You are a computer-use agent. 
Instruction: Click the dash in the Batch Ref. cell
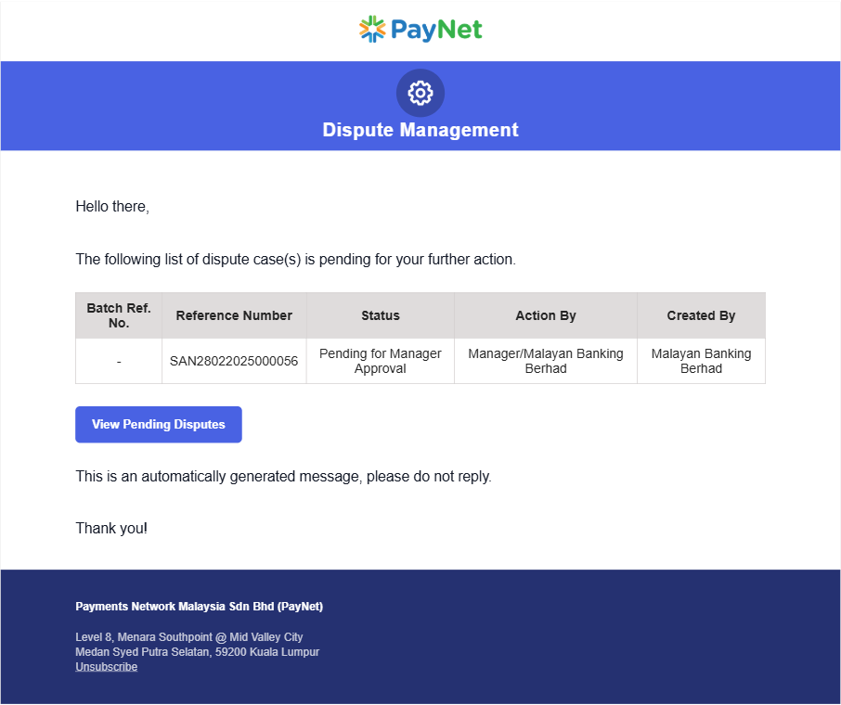click(119, 362)
